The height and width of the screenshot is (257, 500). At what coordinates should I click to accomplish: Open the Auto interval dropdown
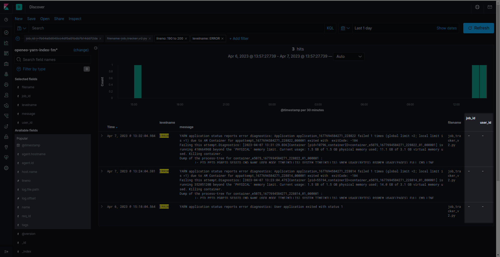[x=348, y=57]
